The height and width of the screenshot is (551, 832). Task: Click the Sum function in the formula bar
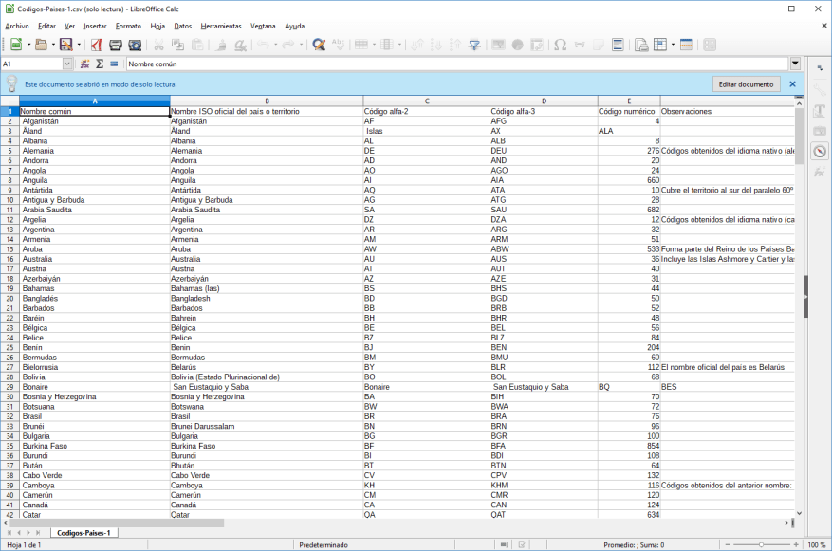[x=100, y=64]
